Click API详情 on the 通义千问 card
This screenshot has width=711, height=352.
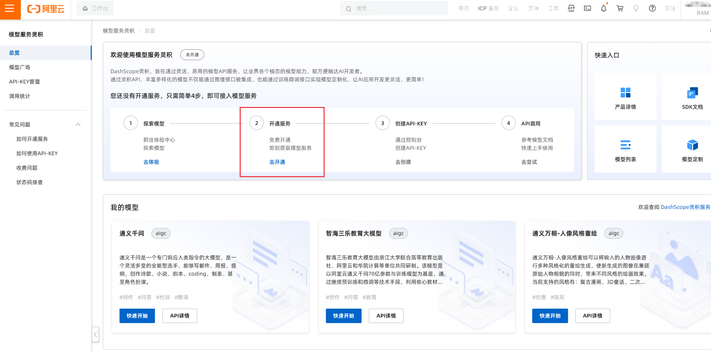pos(180,316)
